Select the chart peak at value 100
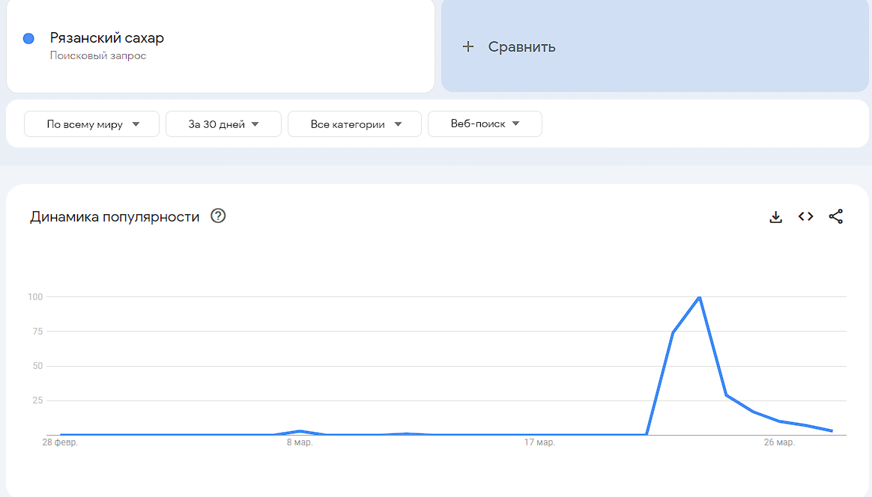The width and height of the screenshot is (872, 497). [x=699, y=297]
